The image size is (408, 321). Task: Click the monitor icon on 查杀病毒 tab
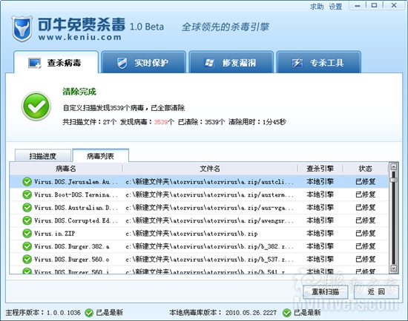click(x=35, y=63)
